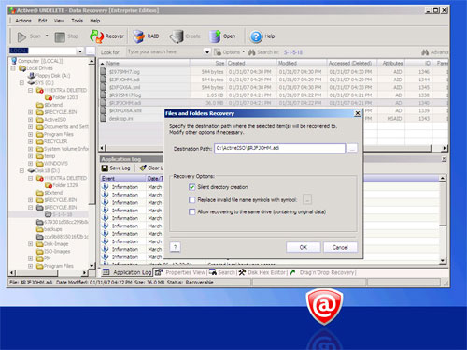
Task: Toggle Replace invalid file name symbols checkbox
Action: pos(191,199)
